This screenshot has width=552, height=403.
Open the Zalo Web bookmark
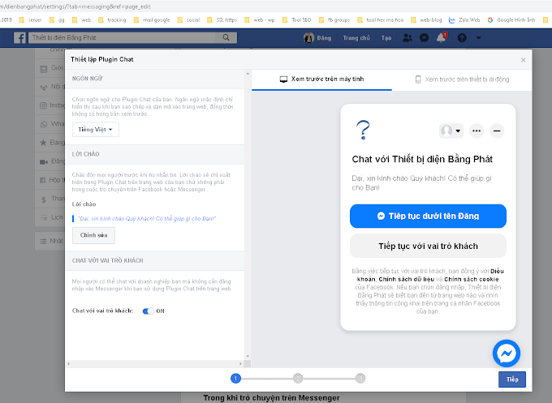coord(464,20)
